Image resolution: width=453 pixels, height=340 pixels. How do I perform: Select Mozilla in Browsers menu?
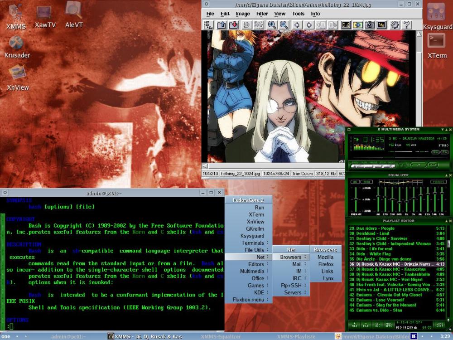click(x=326, y=257)
